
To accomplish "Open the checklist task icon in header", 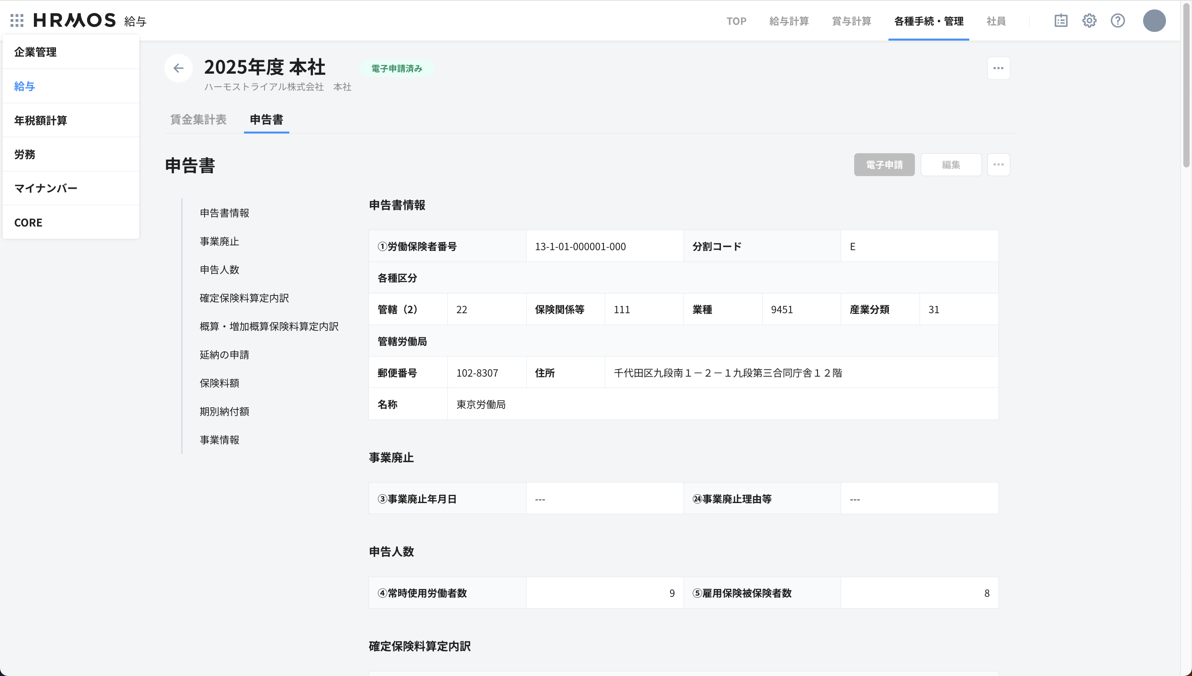I will tap(1060, 20).
